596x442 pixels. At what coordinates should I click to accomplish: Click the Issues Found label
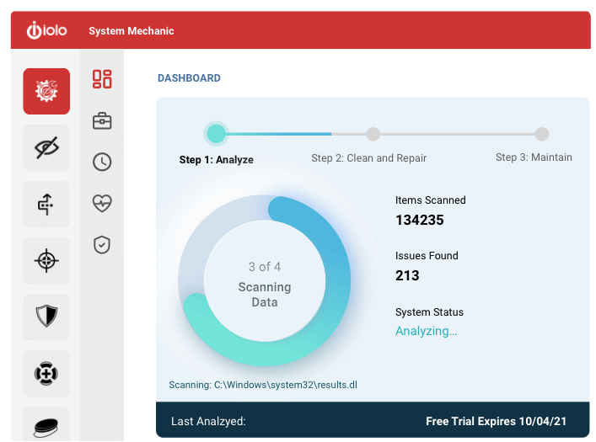tap(427, 256)
